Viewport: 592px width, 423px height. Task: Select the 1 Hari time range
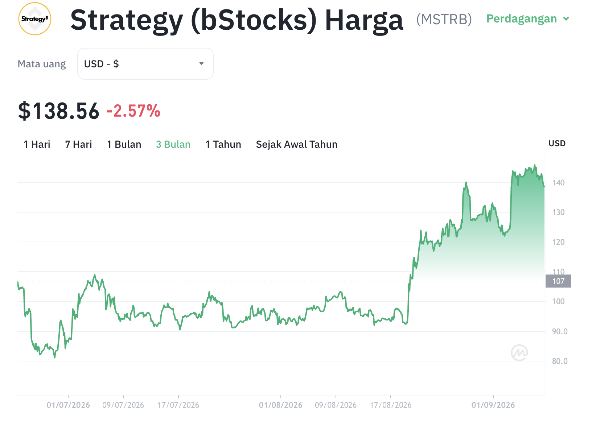coord(37,145)
